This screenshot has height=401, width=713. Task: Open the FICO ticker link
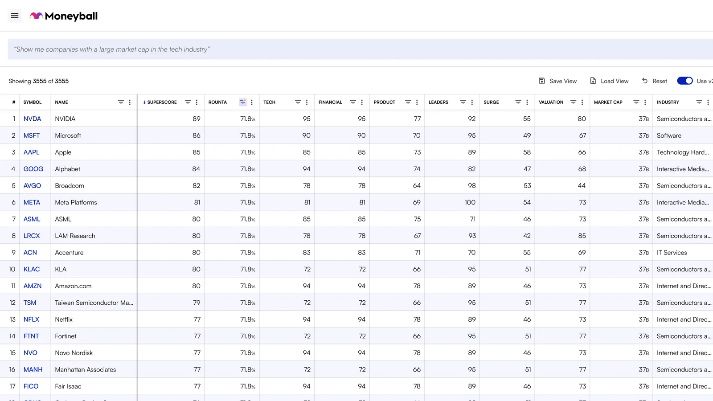(x=31, y=386)
